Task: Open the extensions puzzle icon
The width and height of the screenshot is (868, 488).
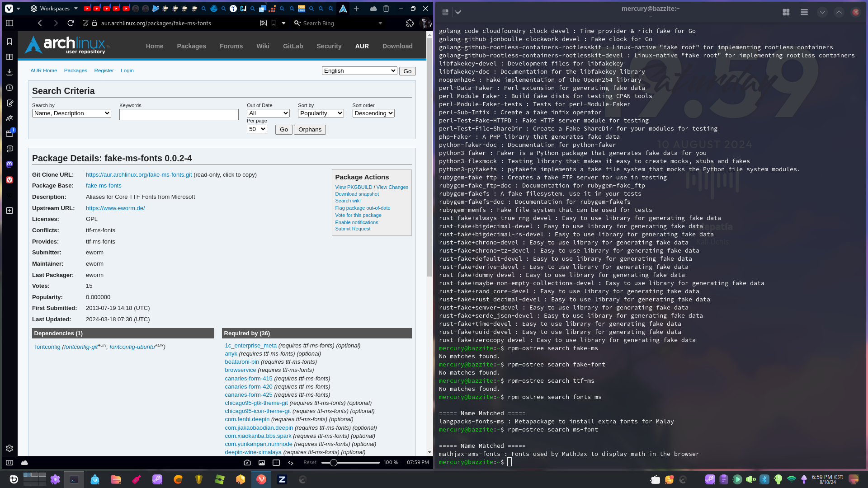Action: [410, 23]
